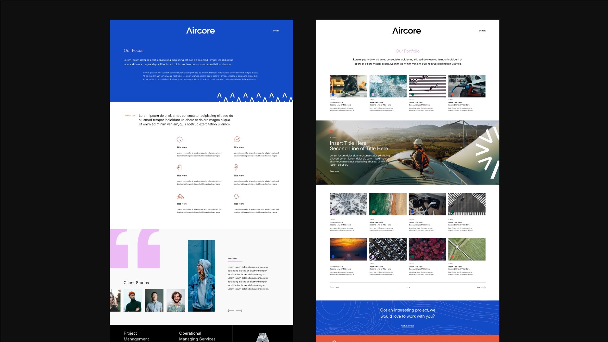The width and height of the screenshot is (608, 342).
Task: Go to previous client story arrow
Action: tap(231, 311)
